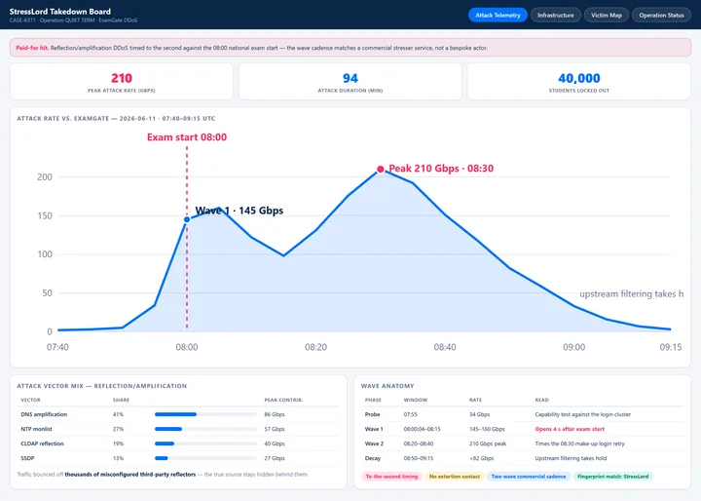Click the red Peak 210 Gbps marker dot
The width and height of the screenshot is (701, 501).
pyautogui.click(x=380, y=170)
